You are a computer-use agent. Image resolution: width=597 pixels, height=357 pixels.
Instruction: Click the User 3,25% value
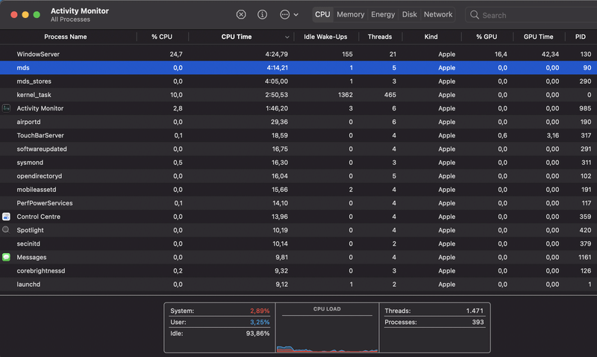tap(260, 322)
